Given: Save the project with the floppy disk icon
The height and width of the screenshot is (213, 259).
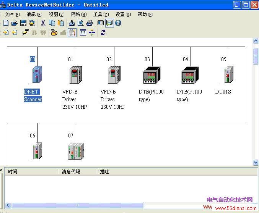Looking at the screenshot, I should click(x=23, y=23).
